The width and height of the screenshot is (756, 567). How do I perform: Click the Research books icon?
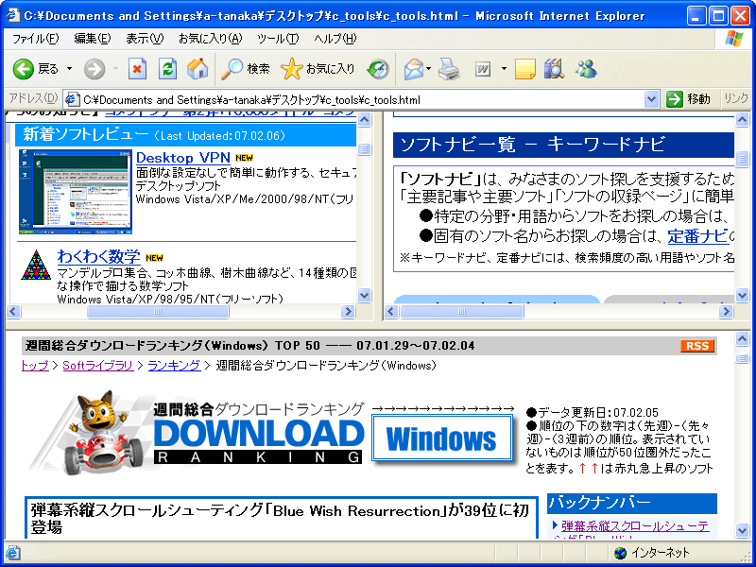[x=555, y=69]
